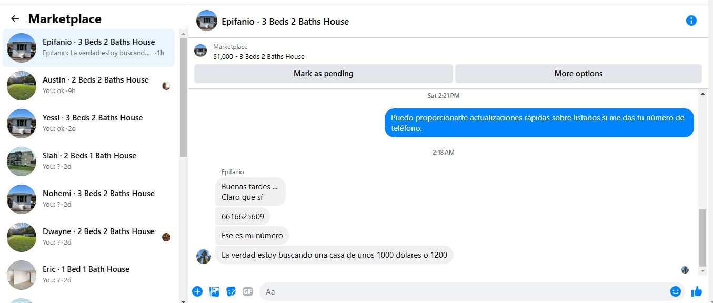Click the message pane scrollbar up arrow
Image resolution: width=713 pixels, height=303 pixels.
pyautogui.click(x=702, y=93)
